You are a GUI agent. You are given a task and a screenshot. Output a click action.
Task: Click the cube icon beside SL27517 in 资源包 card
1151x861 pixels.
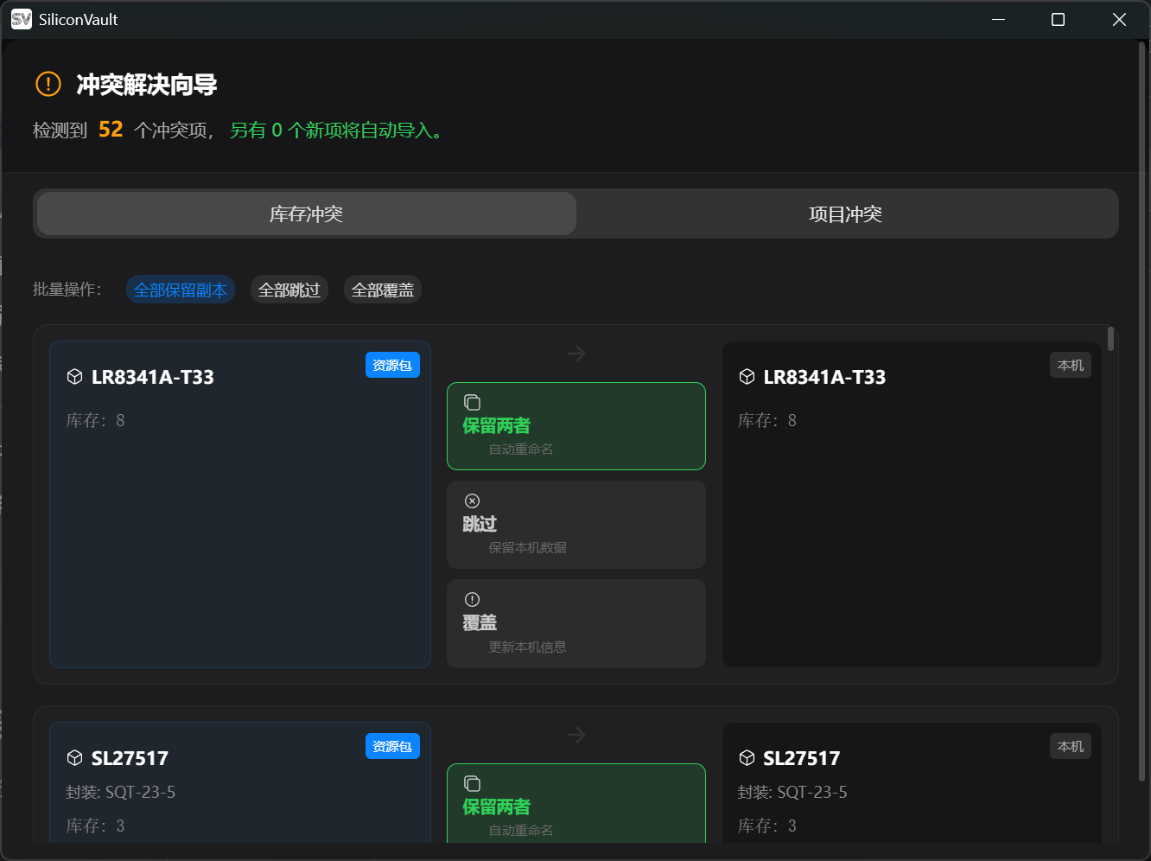[75, 758]
